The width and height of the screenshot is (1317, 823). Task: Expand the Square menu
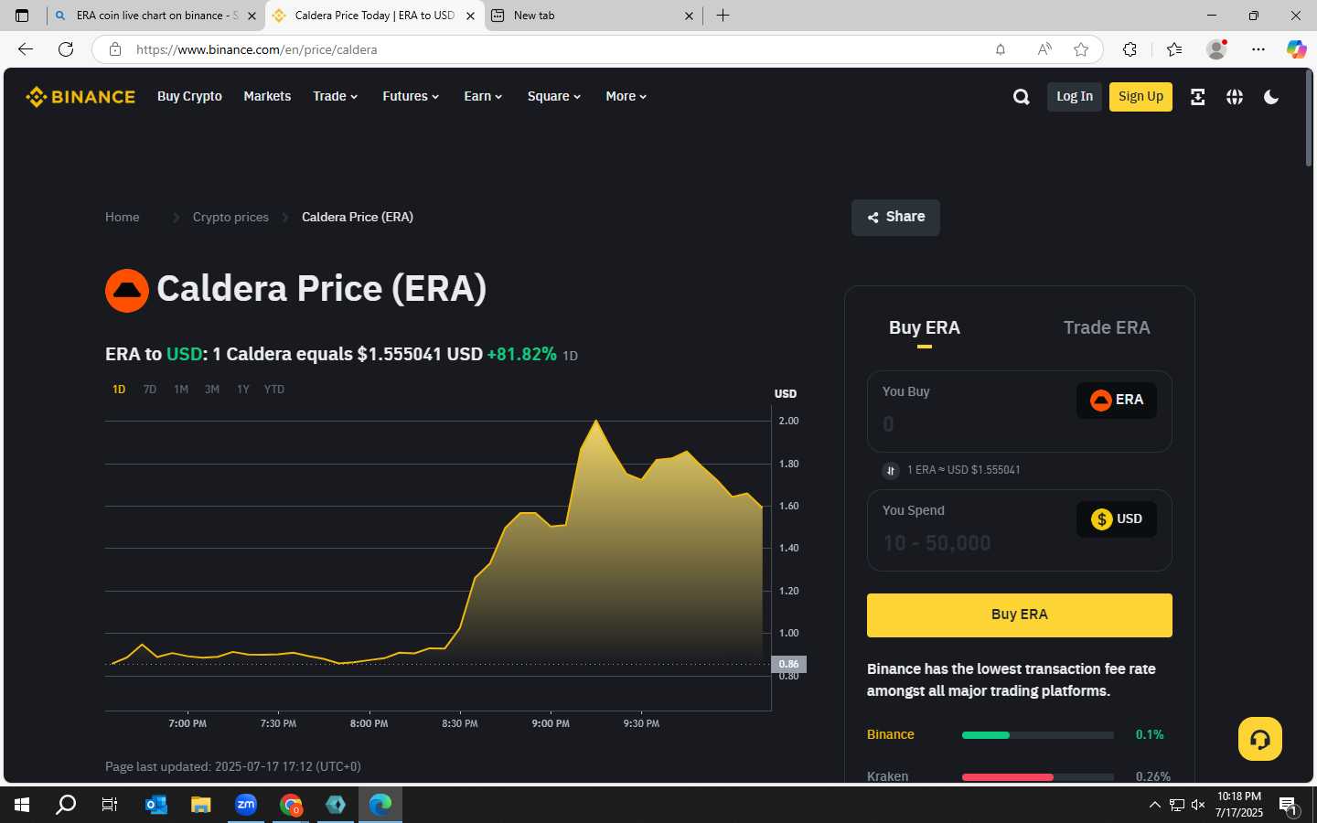click(x=554, y=96)
